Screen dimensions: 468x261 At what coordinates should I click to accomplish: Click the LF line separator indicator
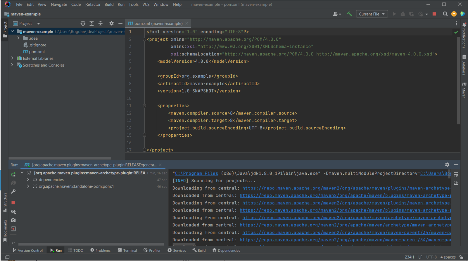tap(420, 257)
